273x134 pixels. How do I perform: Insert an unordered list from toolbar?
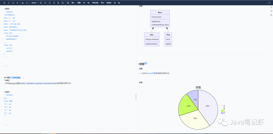(45, 3)
